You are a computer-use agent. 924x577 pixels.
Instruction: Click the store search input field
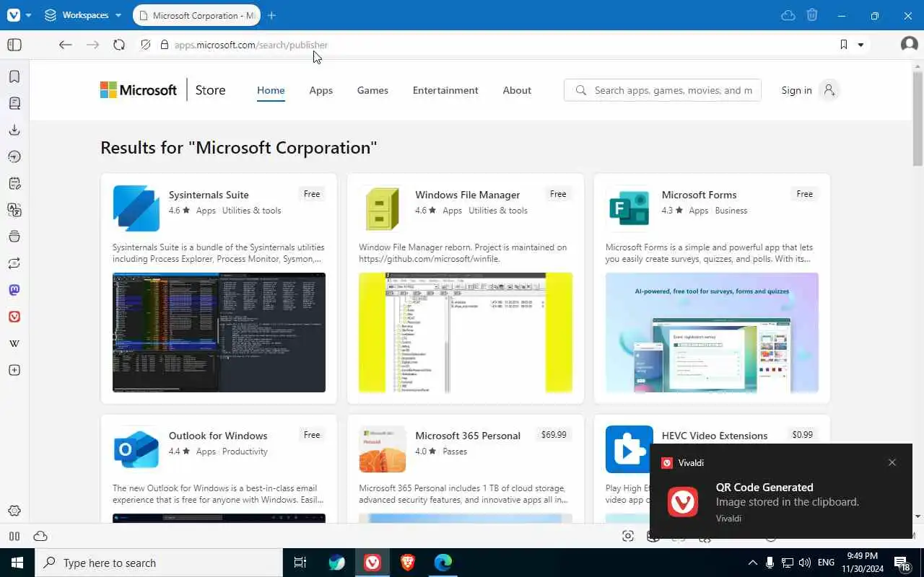663,90
